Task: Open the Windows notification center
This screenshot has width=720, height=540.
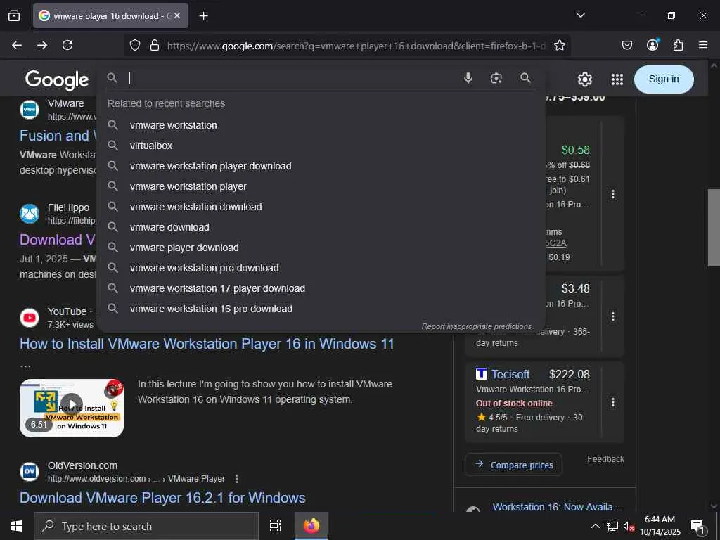Action: tap(697, 527)
